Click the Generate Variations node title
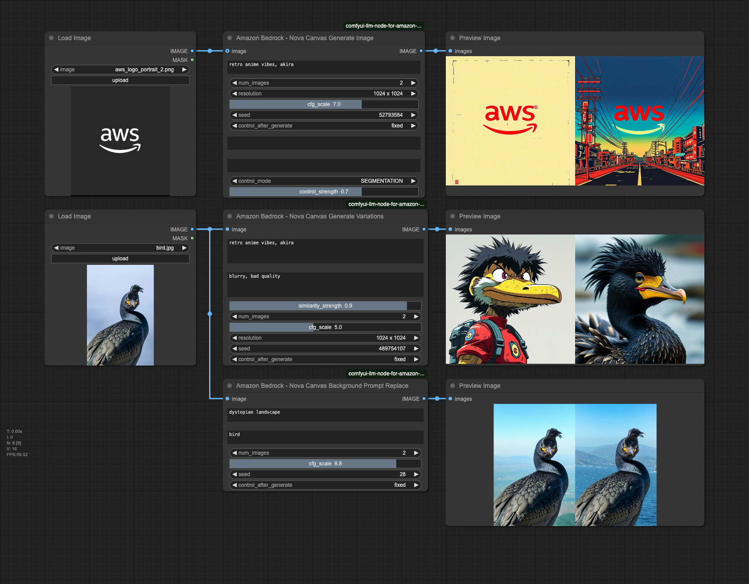 click(310, 216)
